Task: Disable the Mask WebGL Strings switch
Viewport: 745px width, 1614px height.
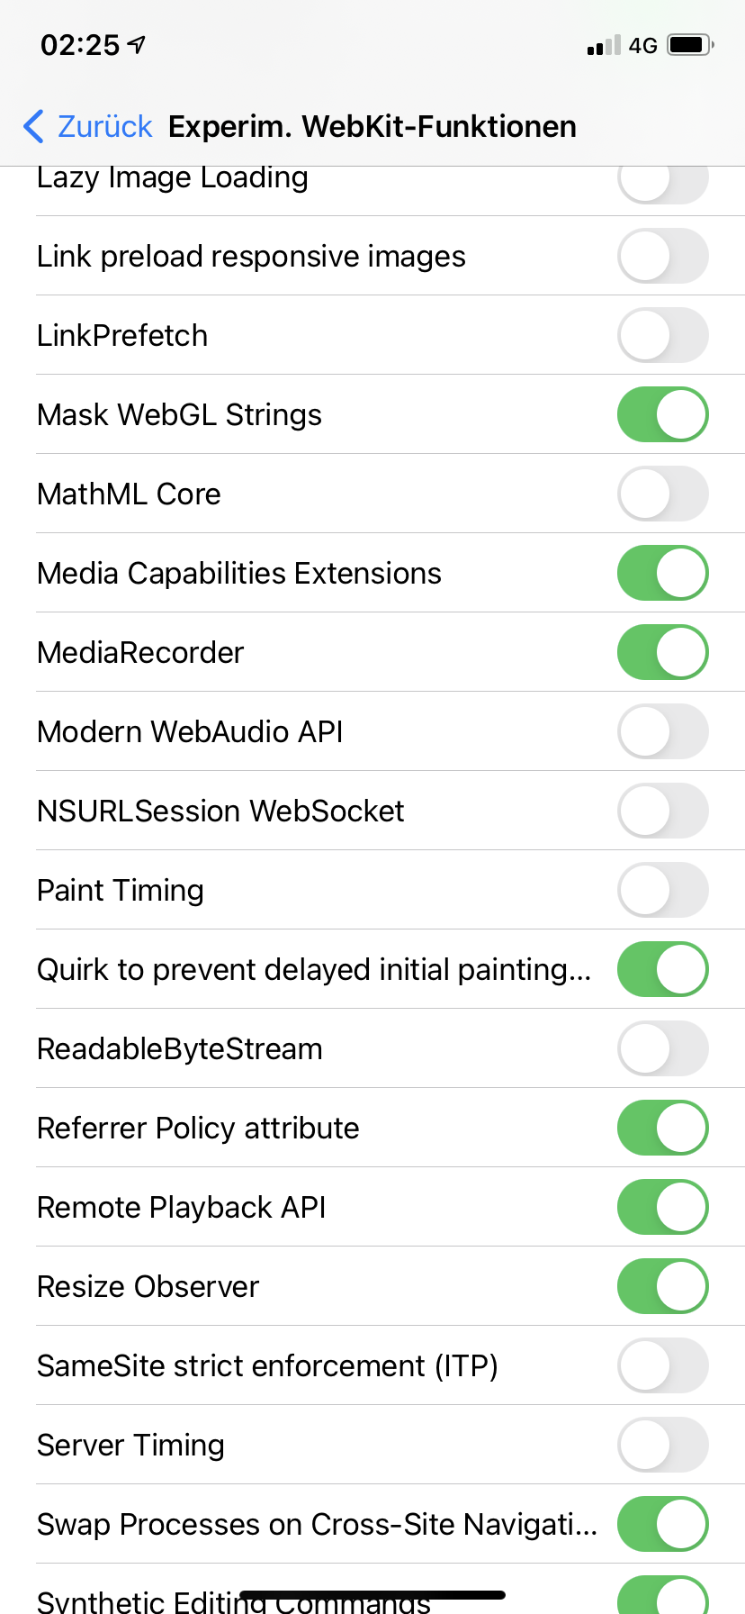Action: [x=662, y=414]
